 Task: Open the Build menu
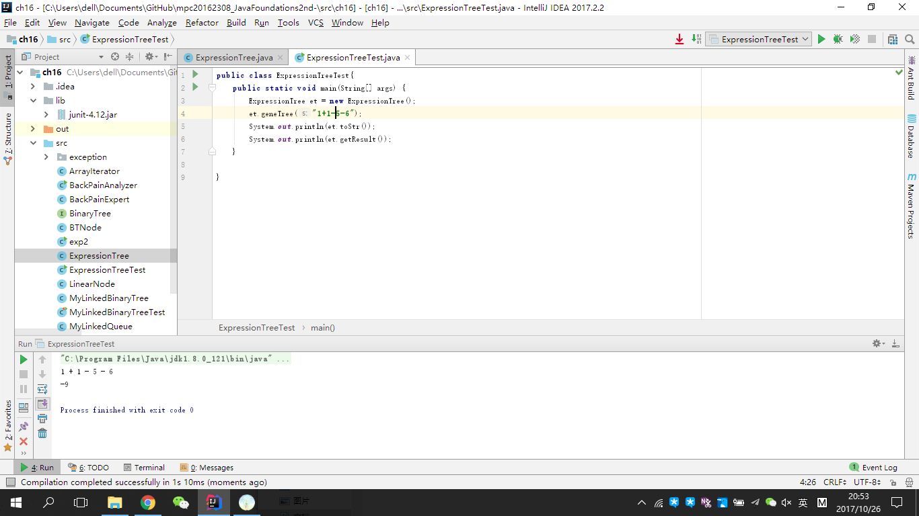coord(236,22)
